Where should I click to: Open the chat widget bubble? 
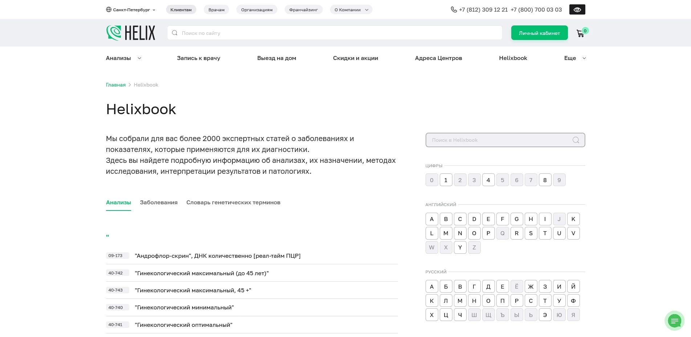pyautogui.click(x=675, y=321)
